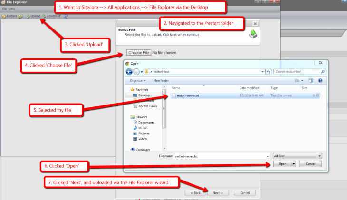Click the change view icon
This screenshot has width=347, height=200.
coord(297,81)
